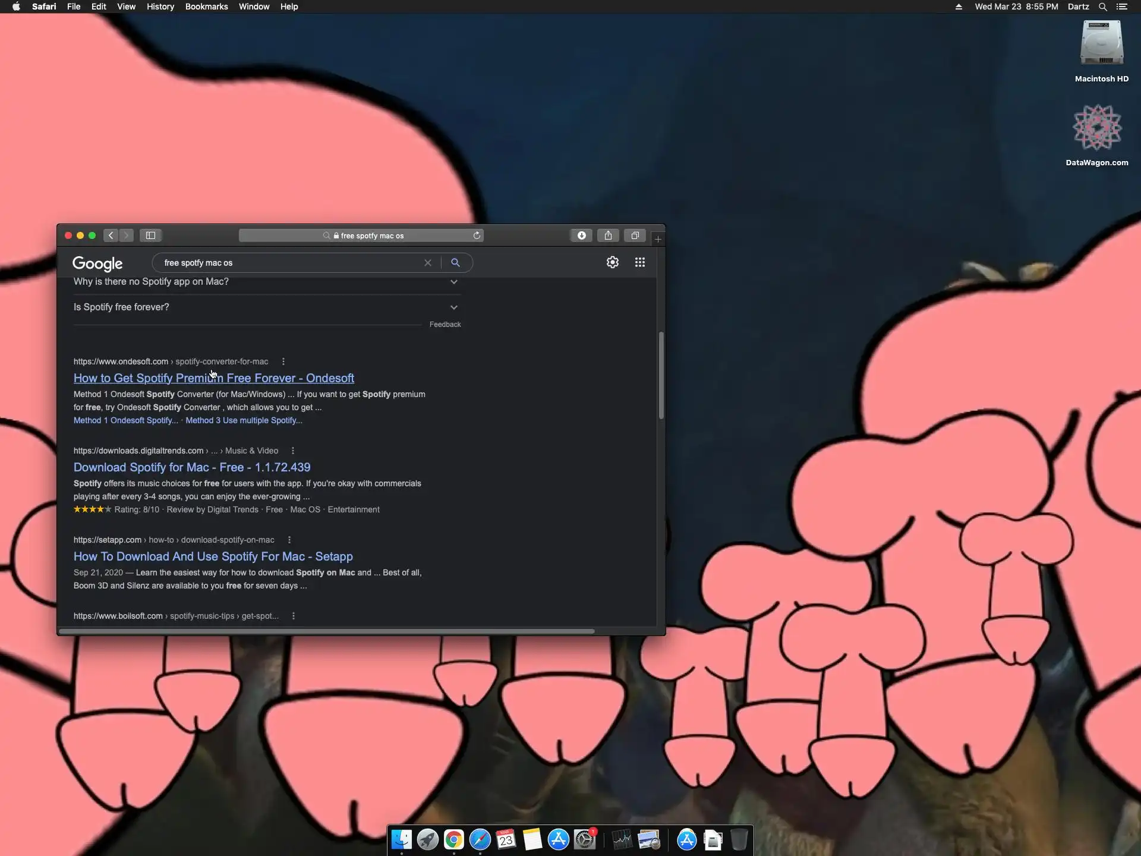Clear the Google search box text
Screen dimensions: 1141x856
click(x=427, y=263)
